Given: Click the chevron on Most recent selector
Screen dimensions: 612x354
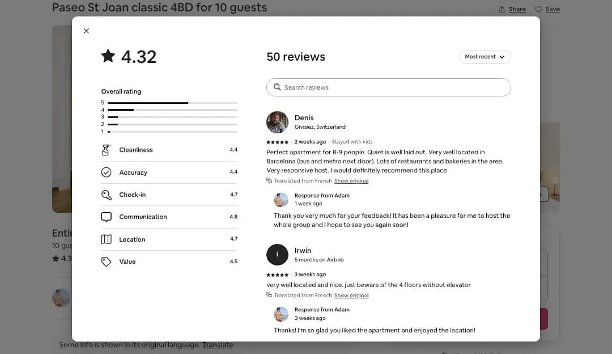Looking at the screenshot, I should 502,57.
